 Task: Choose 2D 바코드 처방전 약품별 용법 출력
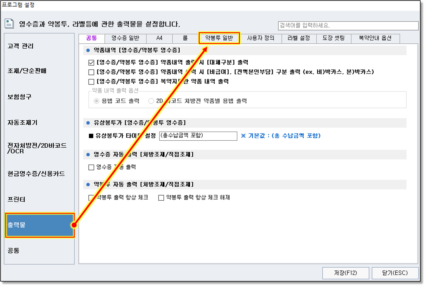[x=151, y=101]
